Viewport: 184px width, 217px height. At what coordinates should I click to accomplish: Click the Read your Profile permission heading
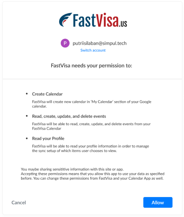(48, 139)
